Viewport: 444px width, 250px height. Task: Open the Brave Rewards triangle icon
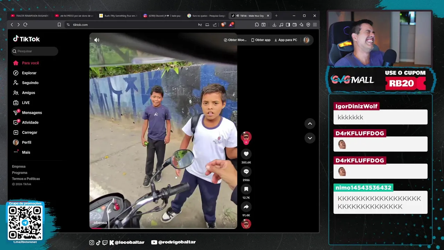[231, 25]
